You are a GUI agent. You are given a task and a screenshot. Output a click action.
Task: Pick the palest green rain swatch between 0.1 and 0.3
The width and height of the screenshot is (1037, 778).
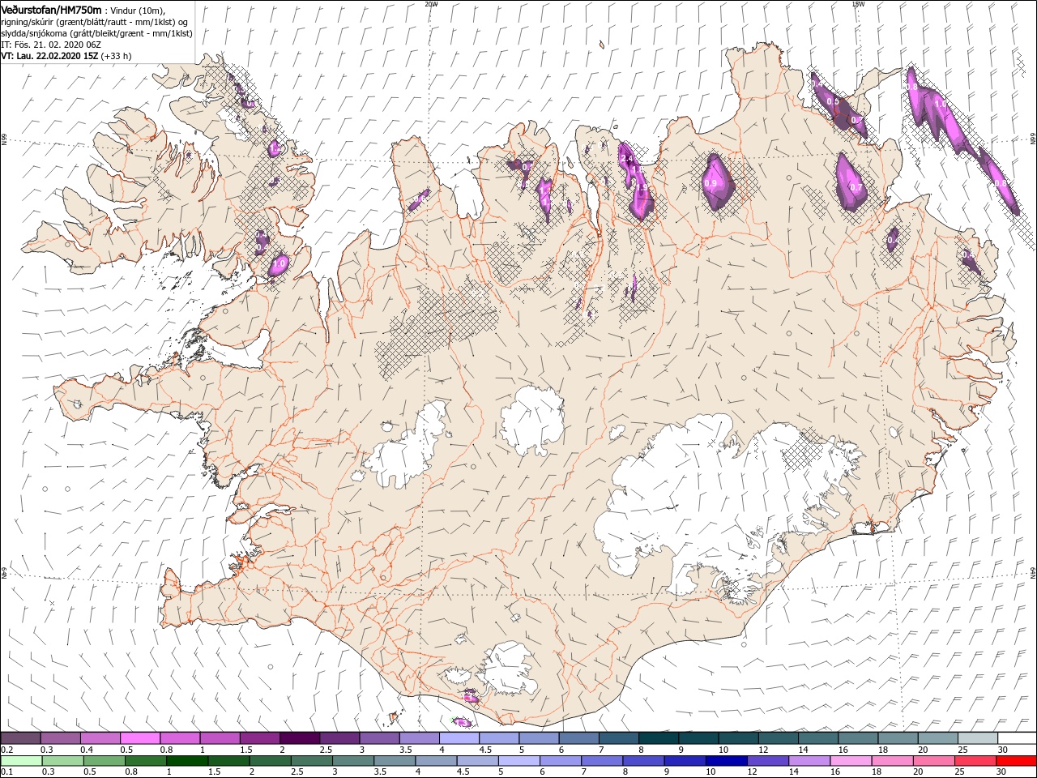pyautogui.click(x=20, y=760)
